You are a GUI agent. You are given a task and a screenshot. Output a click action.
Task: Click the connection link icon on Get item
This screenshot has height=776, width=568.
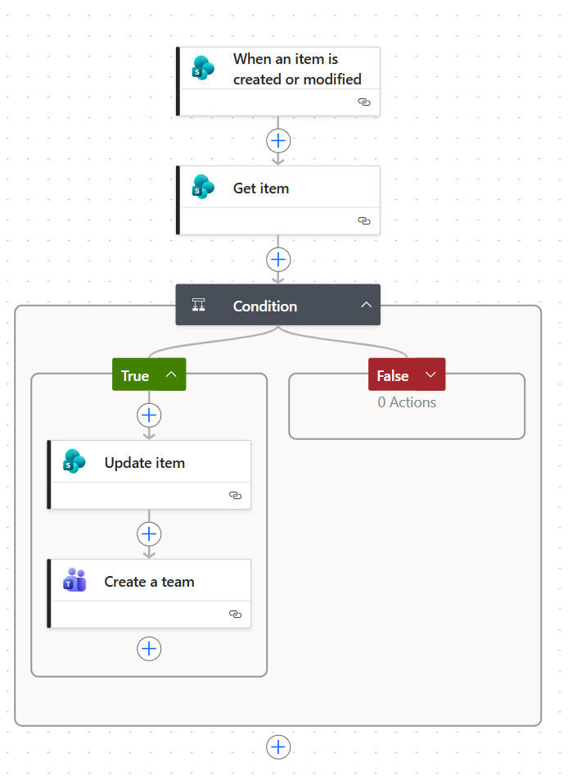[x=364, y=220]
